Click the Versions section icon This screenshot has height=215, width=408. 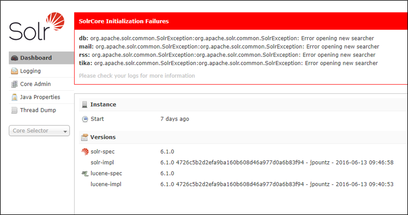(84, 137)
